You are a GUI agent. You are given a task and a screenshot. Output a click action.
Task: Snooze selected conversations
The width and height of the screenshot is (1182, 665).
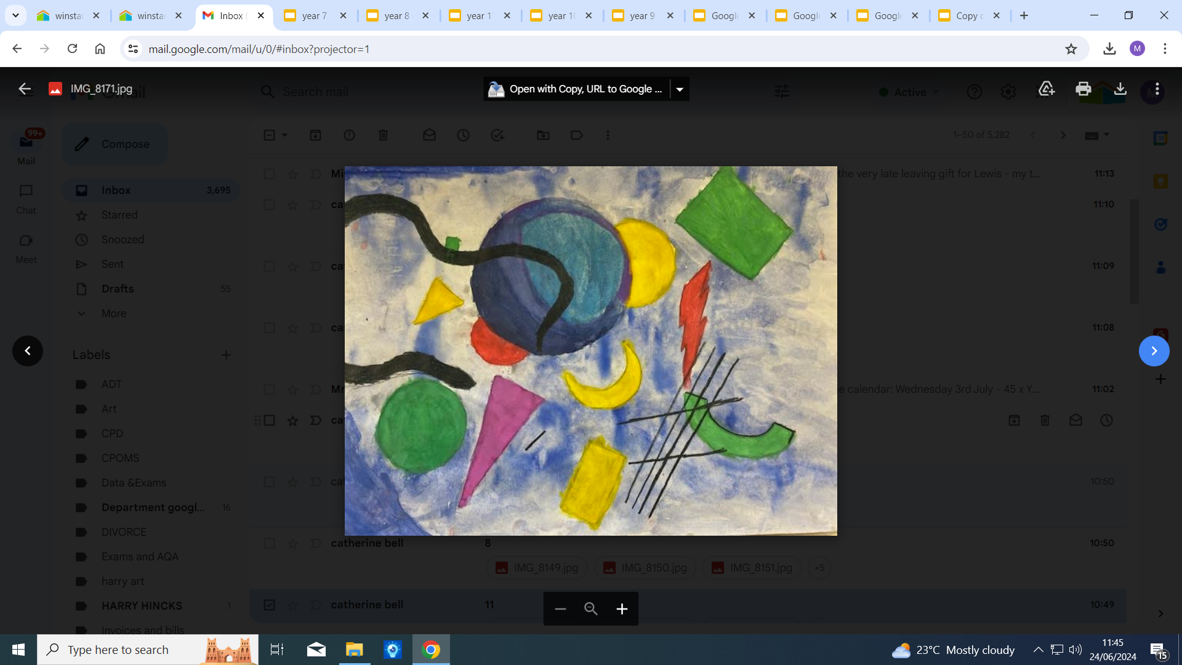[463, 135]
